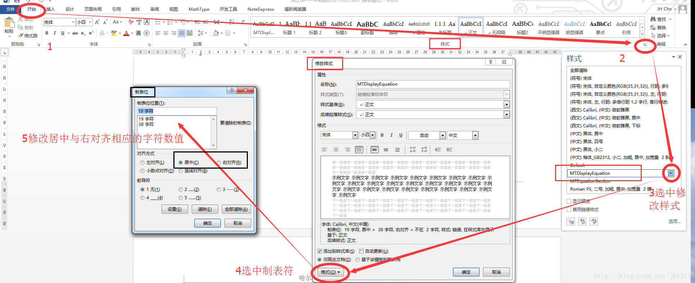This screenshot has width=695, height=283.
Task: Increase font size with the grow-font icon
Action: tap(97, 22)
